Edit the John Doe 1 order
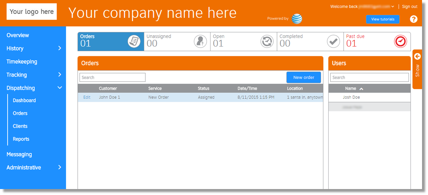Image resolution: width=428 pixels, height=195 pixels. pos(86,97)
